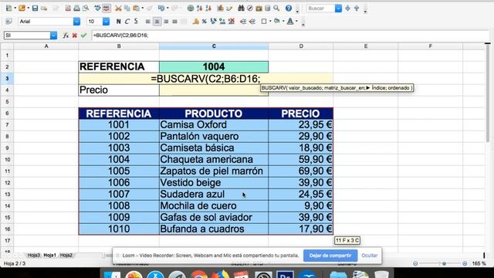The width and height of the screenshot is (494, 278).
Task: Export directly as PDF
Action: (x=68, y=8)
